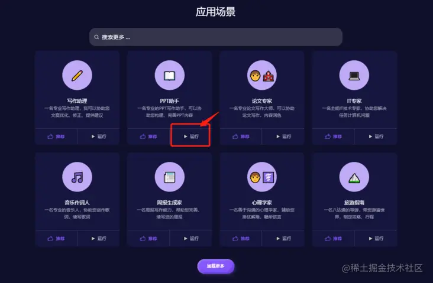433x283 pixels.
Task: Click the search magnifier icon
Action: pos(96,37)
